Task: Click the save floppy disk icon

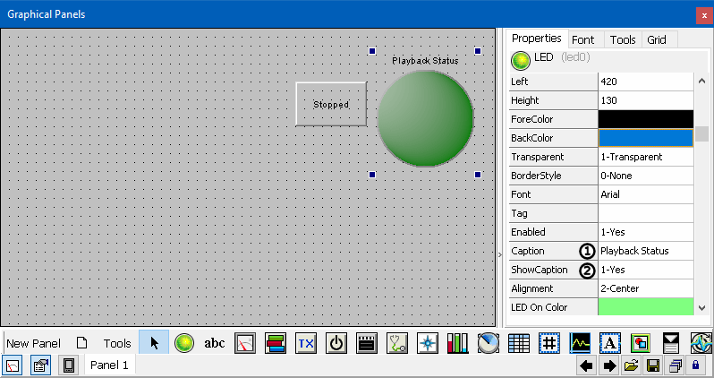Action: pyautogui.click(x=653, y=365)
